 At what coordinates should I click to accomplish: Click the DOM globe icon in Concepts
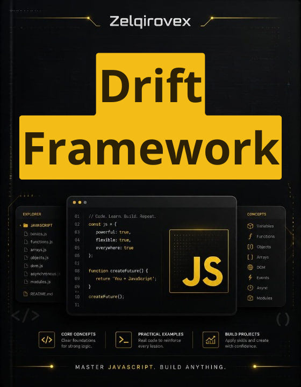pos(250,267)
